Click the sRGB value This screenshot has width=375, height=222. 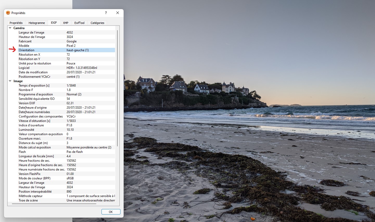pyautogui.click(x=70, y=178)
